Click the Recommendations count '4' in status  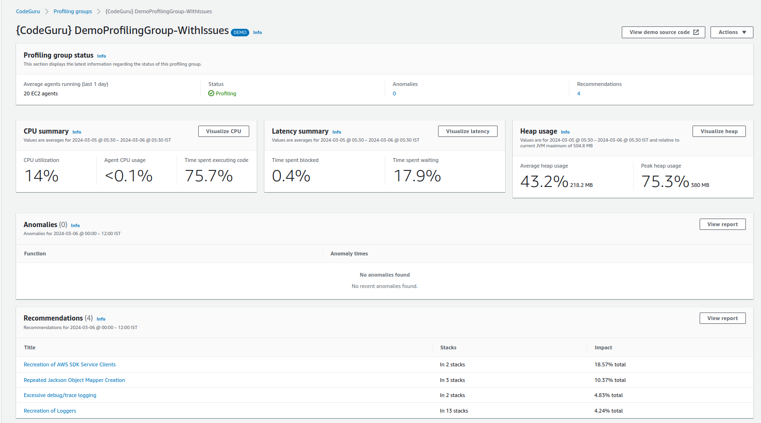click(579, 93)
